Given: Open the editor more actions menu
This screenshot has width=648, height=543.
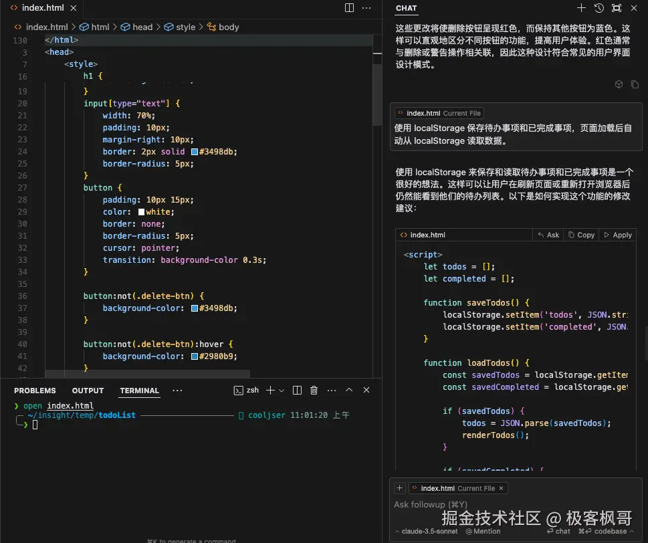Looking at the screenshot, I should pos(366,8).
